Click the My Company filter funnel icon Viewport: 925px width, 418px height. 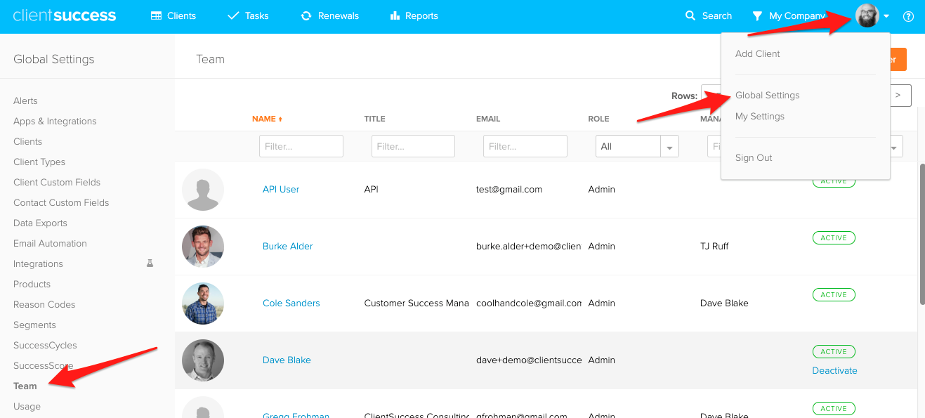[757, 15]
